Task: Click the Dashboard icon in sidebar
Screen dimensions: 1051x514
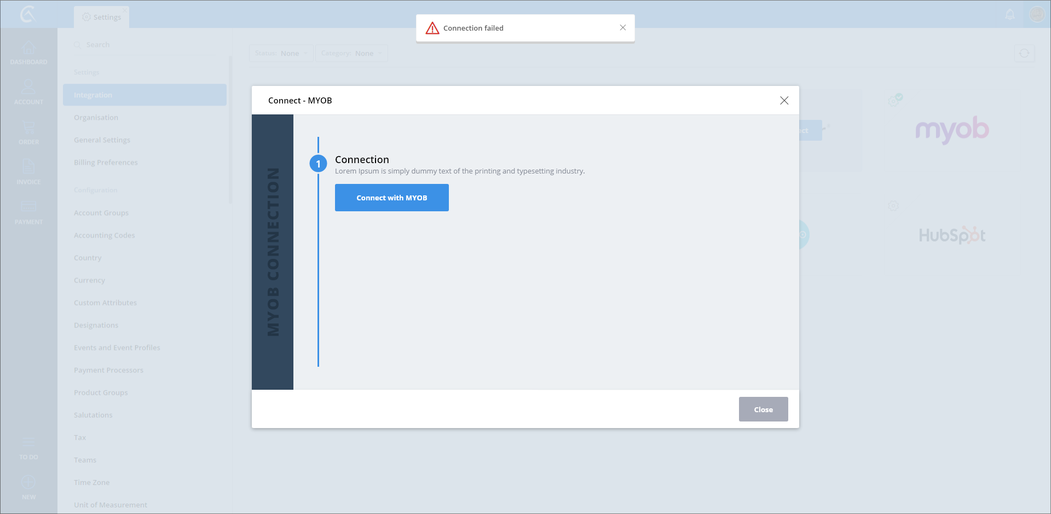Action: [x=28, y=48]
